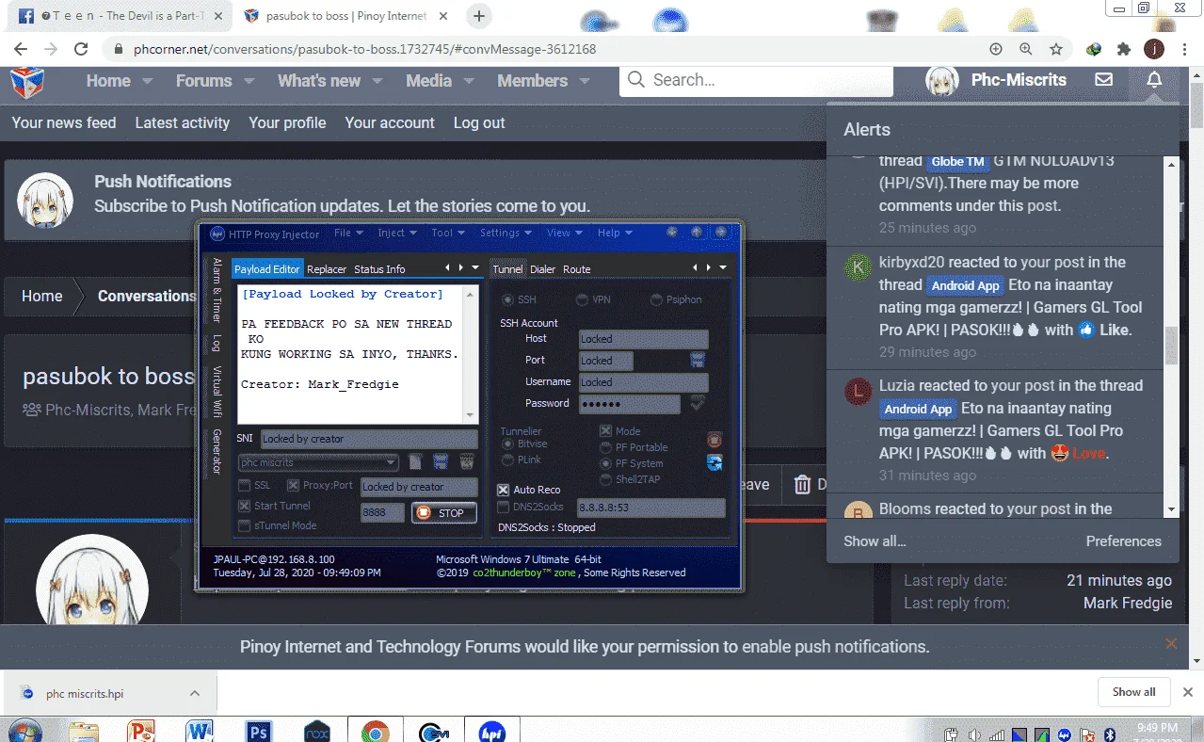The image size is (1204, 742).
Task: Toggle the Start Tunnel checkbox
Action: coord(245,506)
